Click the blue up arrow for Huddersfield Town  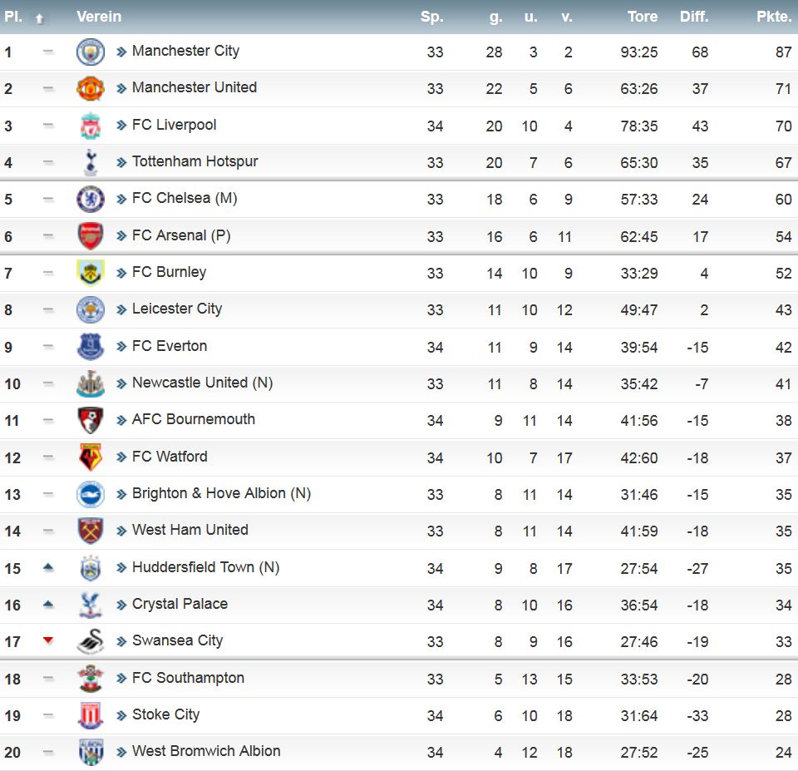(x=48, y=567)
